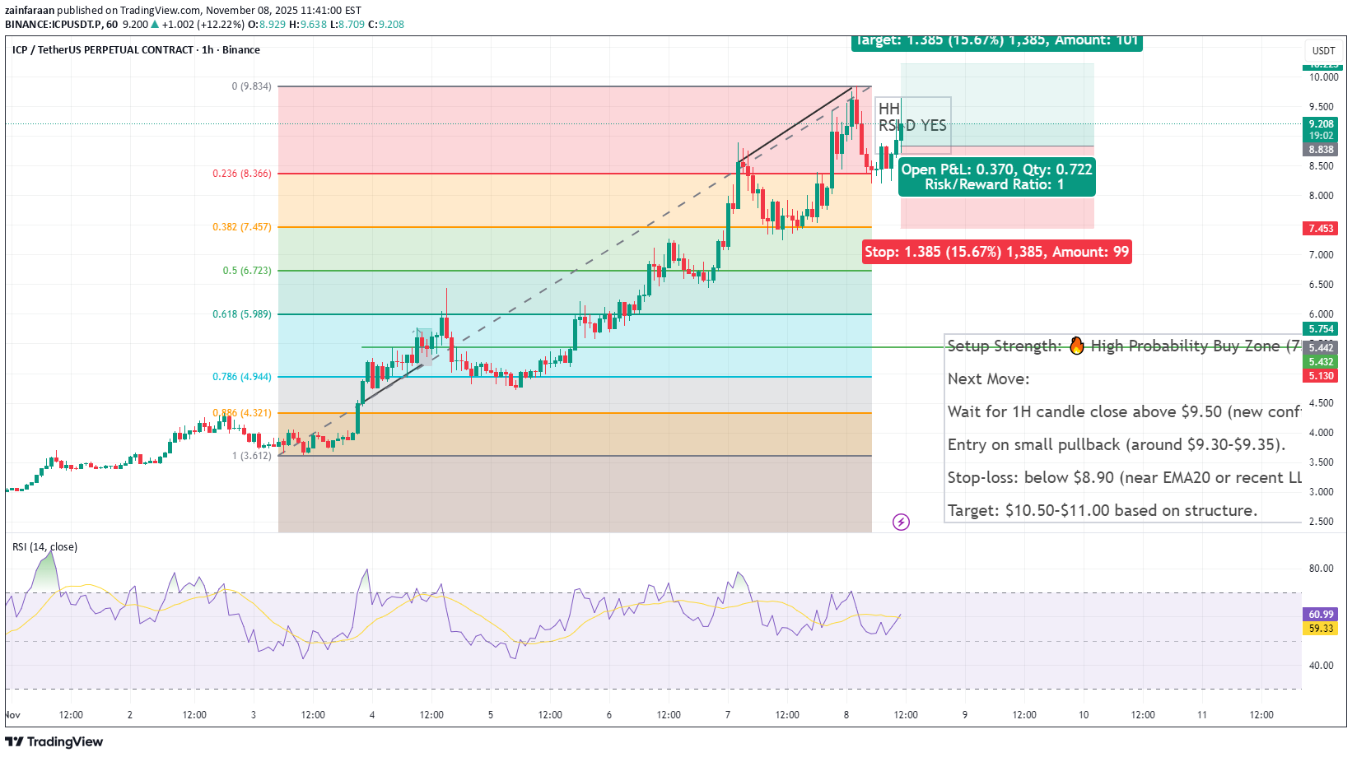
Task: Click the red 7.453 price axis tag
Action: click(1321, 229)
